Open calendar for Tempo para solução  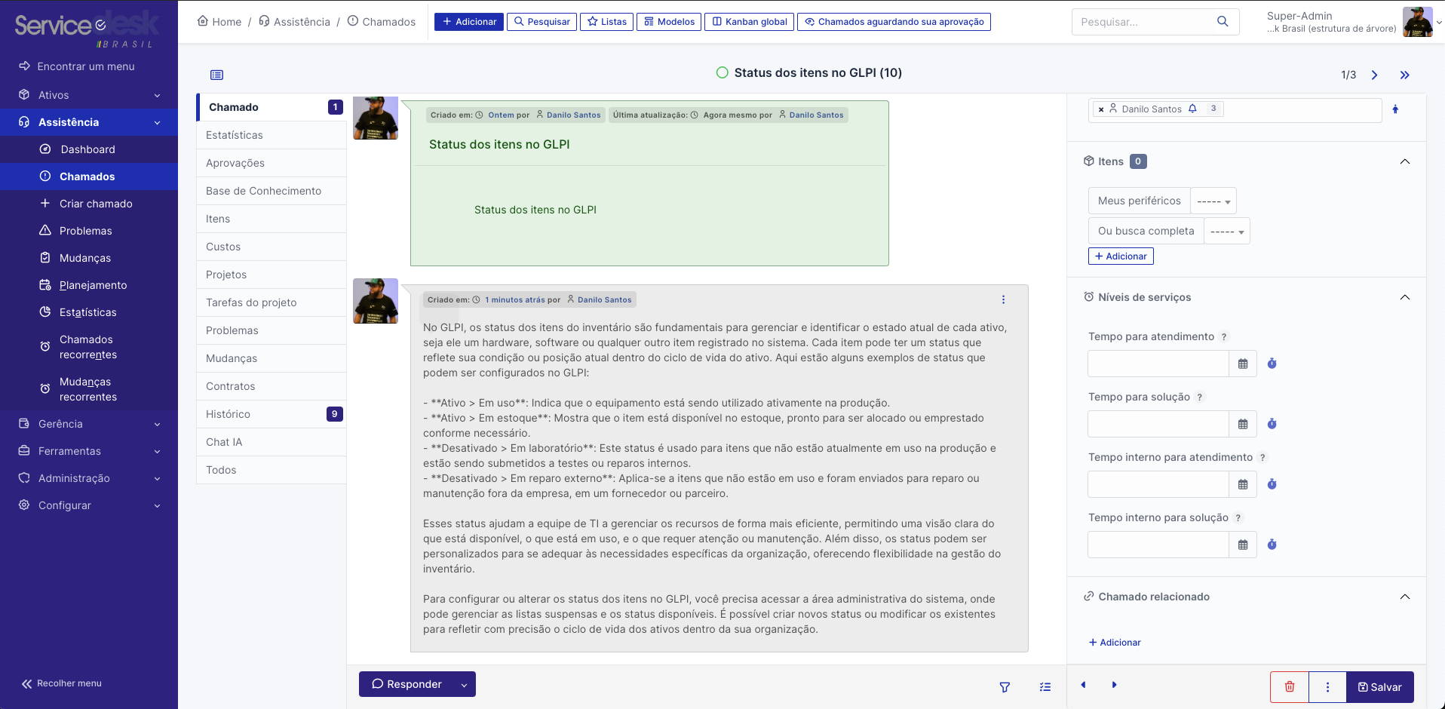tap(1243, 424)
